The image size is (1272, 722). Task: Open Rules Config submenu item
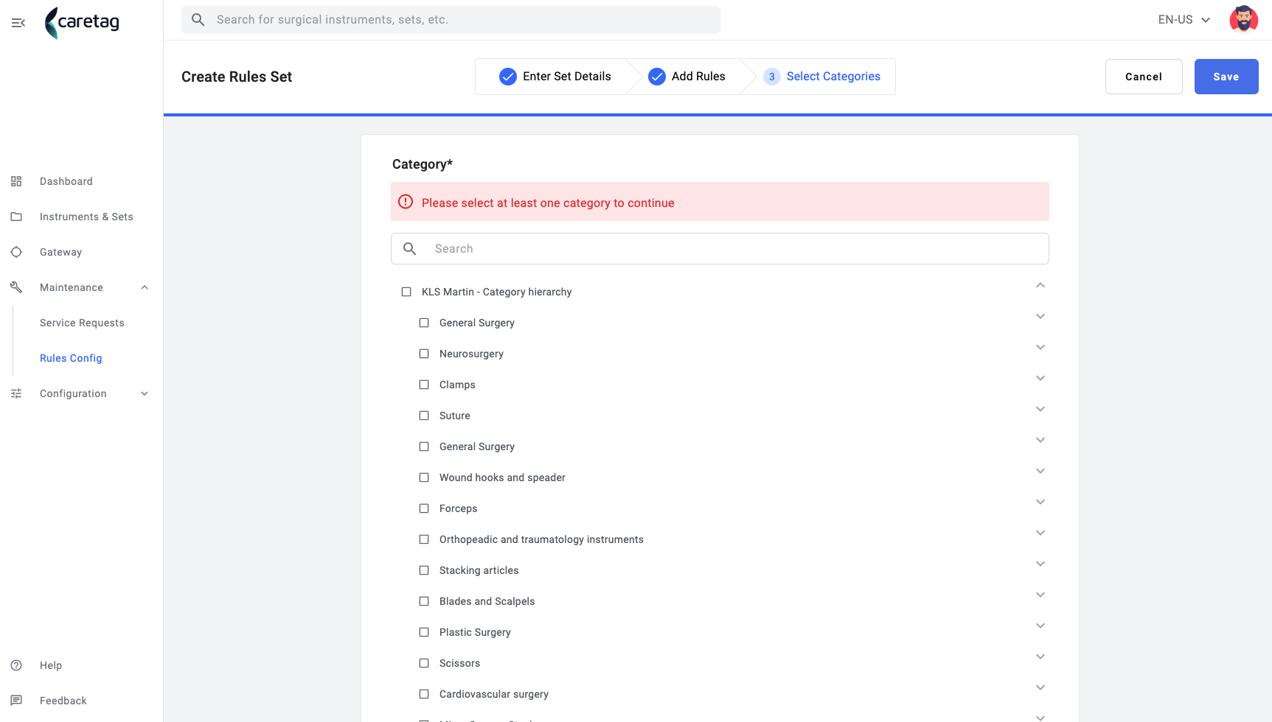[71, 358]
